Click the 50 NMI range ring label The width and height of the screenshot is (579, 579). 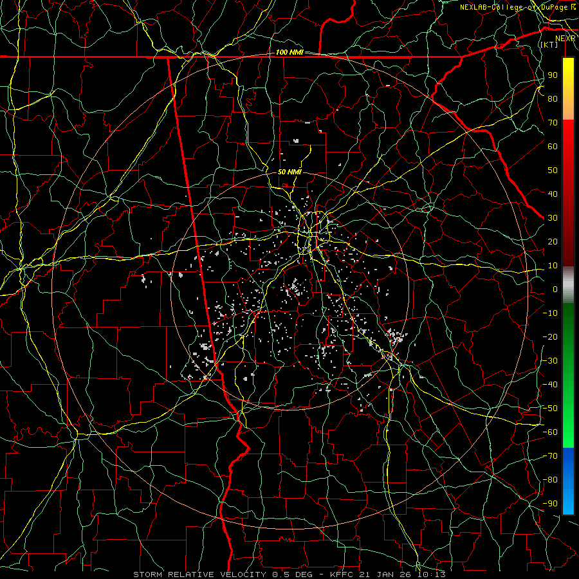289,172
